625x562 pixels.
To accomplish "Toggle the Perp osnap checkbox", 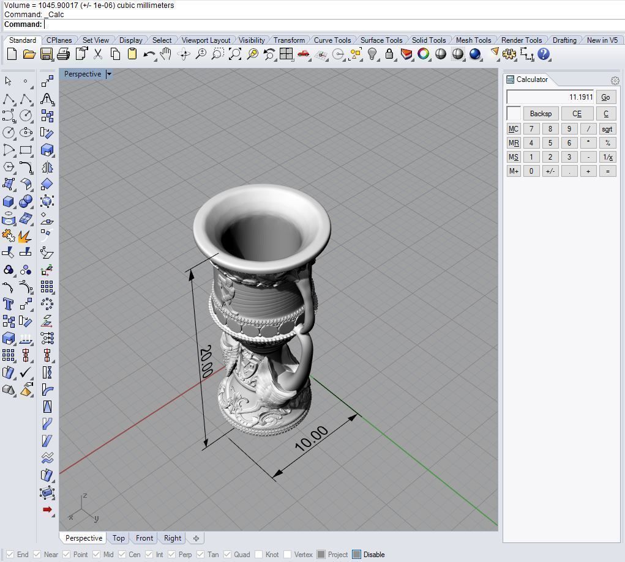I will pyautogui.click(x=172, y=555).
